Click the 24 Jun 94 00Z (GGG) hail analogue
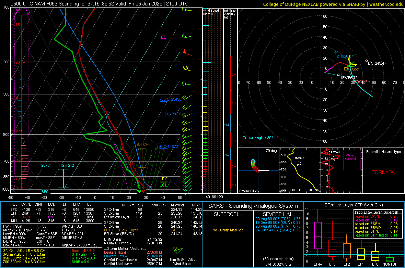Viewport: 405px width, 268px height. tap(278, 230)
